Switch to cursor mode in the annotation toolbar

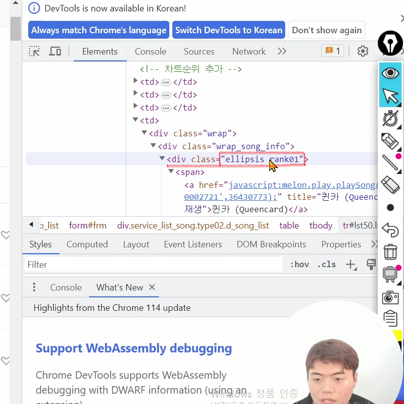tap(390, 96)
